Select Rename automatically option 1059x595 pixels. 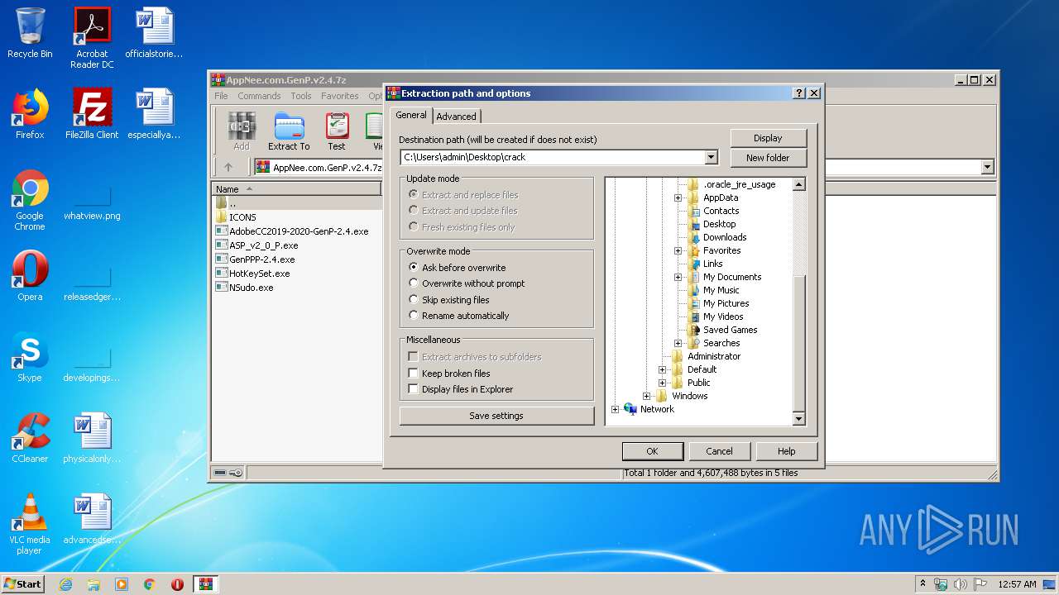coord(458,316)
